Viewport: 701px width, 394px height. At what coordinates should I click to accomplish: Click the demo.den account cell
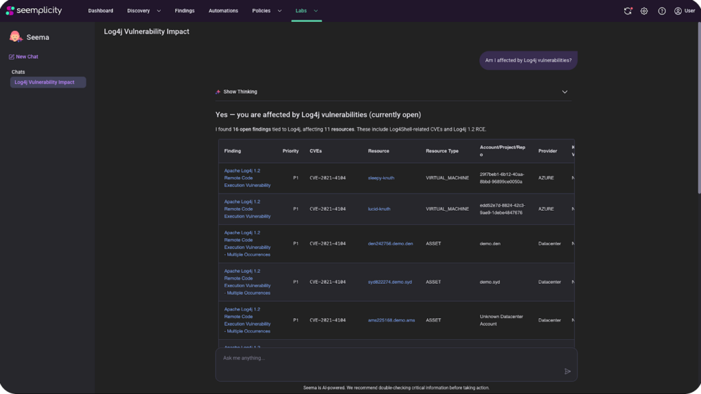(x=490, y=244)
